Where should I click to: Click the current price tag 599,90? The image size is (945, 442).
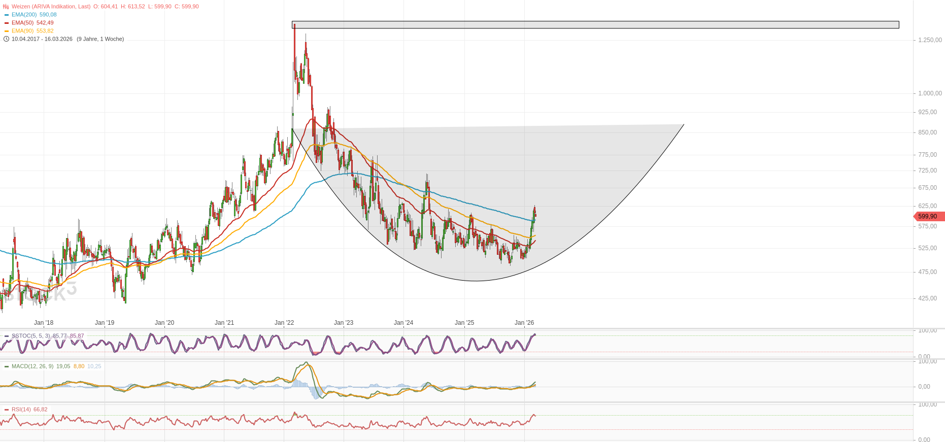click(x=928, y=217)
